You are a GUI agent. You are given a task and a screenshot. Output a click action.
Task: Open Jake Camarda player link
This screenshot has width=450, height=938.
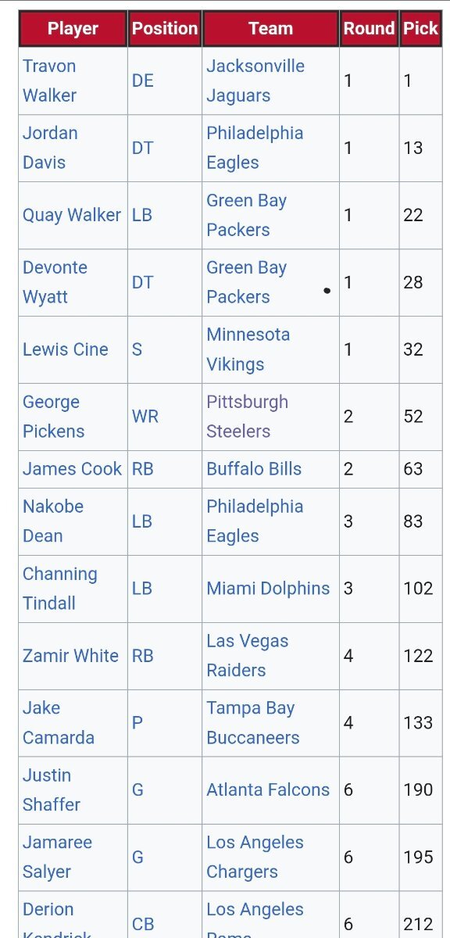click(x=59, y=723)
